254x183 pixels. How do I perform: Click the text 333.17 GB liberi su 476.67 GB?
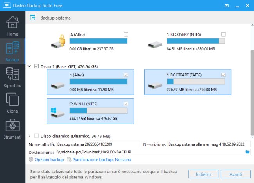point(93,119)
